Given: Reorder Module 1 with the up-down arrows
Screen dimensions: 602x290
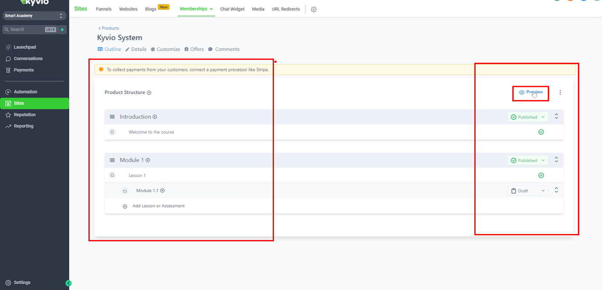Looking at the screenshot, I should tap(556, 160).
